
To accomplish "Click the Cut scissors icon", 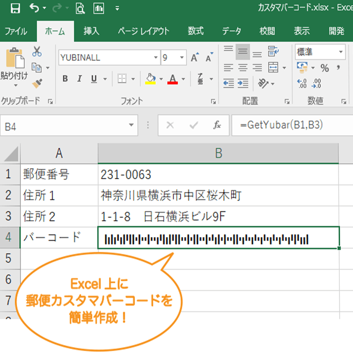I will (37, 52).
